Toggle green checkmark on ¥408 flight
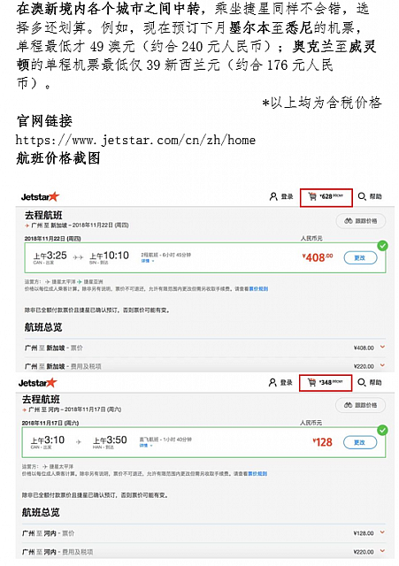 [x=382, y=246]
